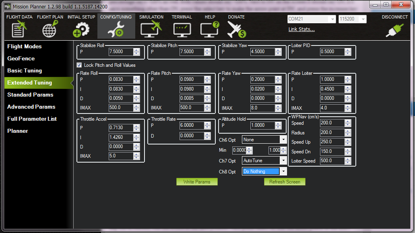Click the Loiter PID P stepper
Image resolution: width=415 pixels, height=233 pixels.
tap(348, 52)
